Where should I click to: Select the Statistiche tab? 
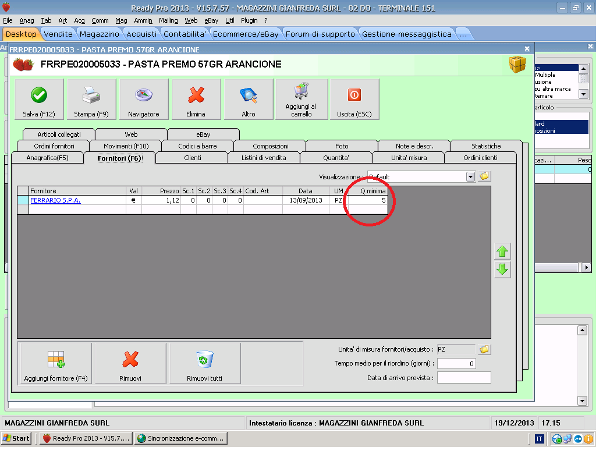(486, 146)
